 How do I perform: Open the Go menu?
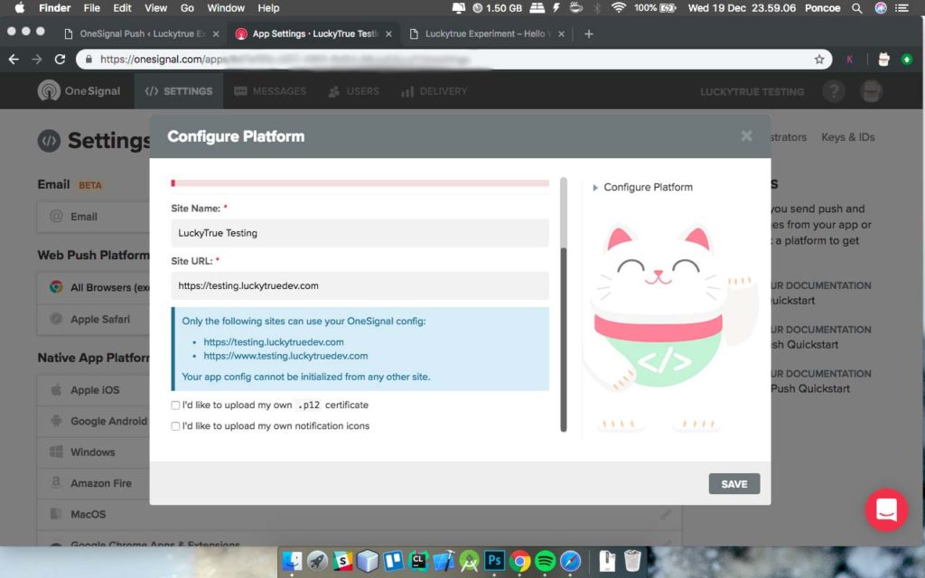(187, 8)
